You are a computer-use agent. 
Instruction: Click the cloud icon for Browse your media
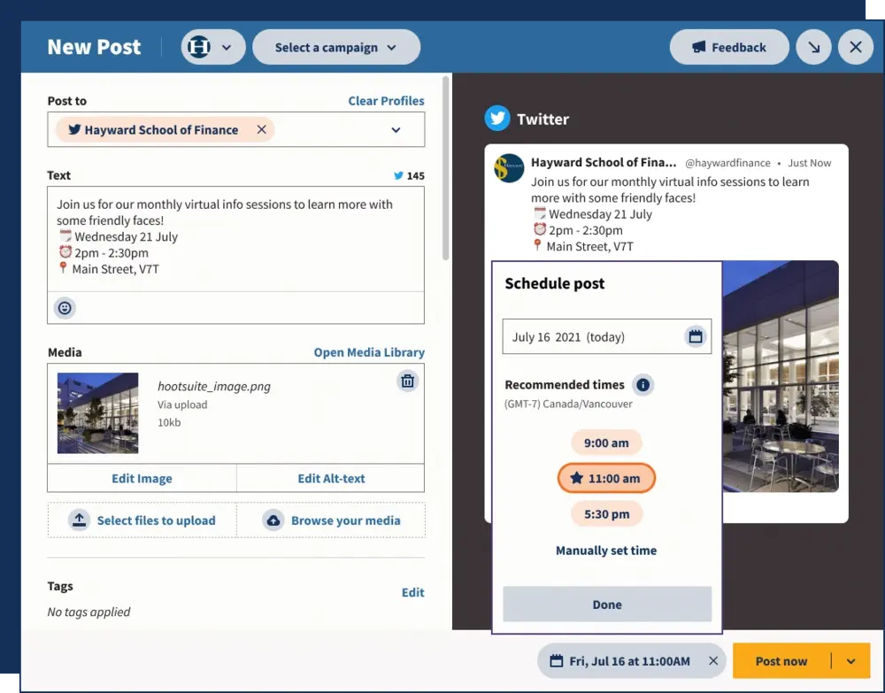point(274,520)
